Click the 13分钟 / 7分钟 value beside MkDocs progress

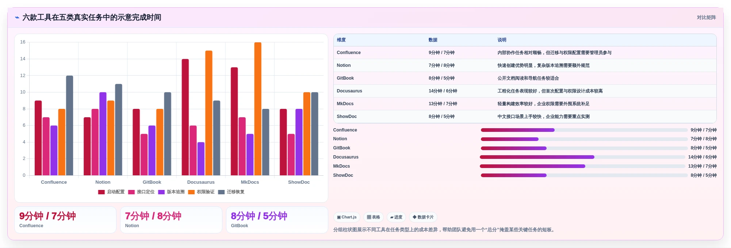(702, 166)
